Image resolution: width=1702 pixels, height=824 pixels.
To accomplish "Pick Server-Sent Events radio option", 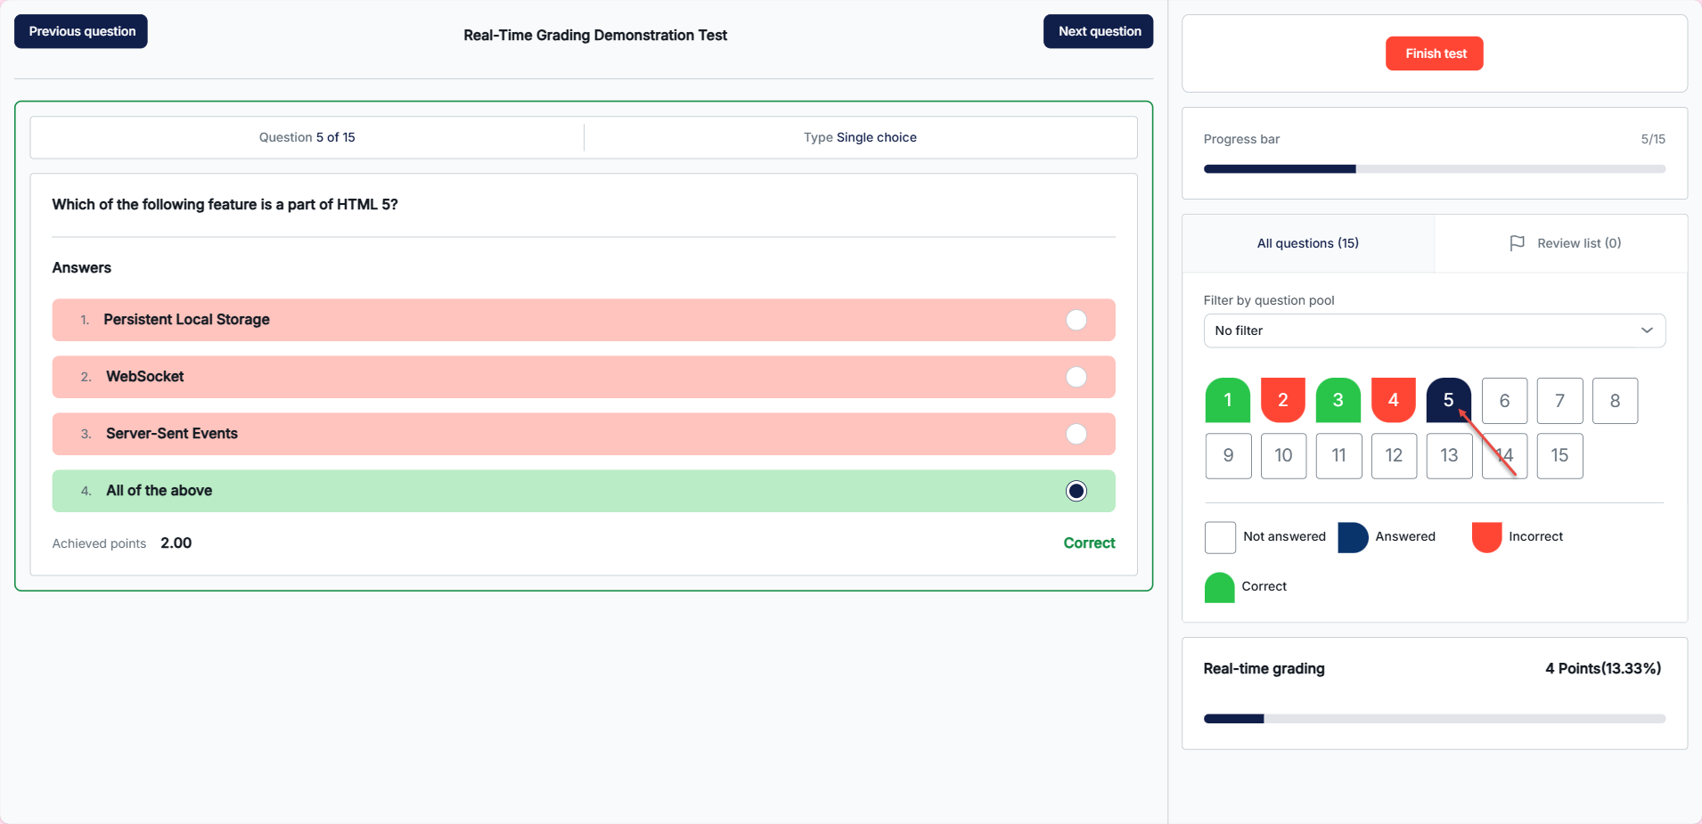I will 1076,434.
